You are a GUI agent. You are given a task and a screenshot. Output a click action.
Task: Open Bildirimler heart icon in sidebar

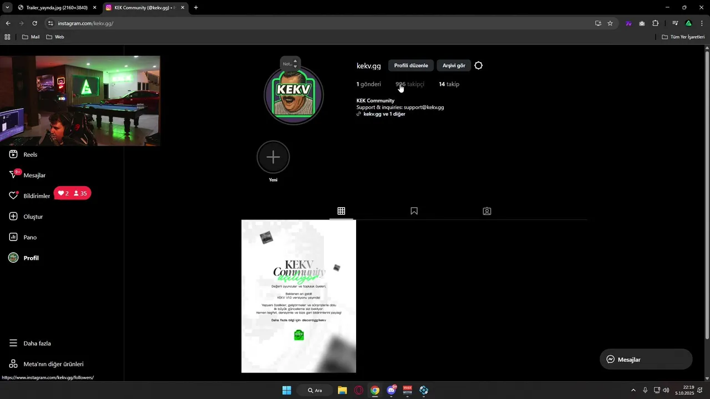click(14, 196)
